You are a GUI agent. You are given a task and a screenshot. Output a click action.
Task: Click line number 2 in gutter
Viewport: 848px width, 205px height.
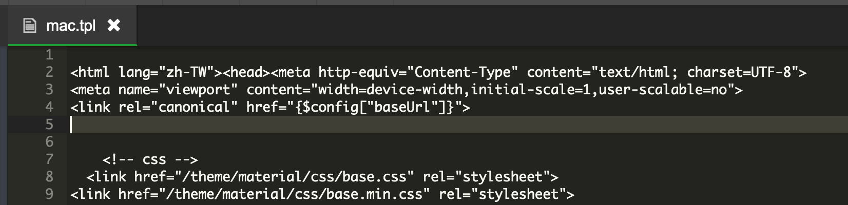pyautogui.click(x=49, y=72)
